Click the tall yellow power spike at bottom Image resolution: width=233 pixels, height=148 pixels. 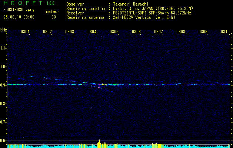pos(99,144)
